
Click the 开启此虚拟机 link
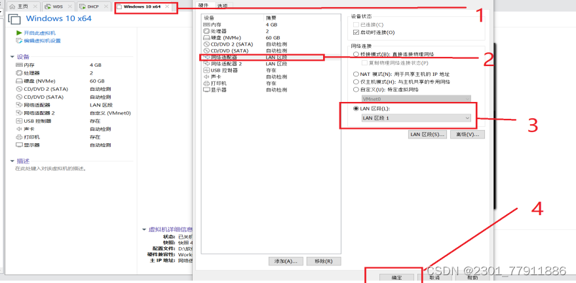tap(40, 33)
